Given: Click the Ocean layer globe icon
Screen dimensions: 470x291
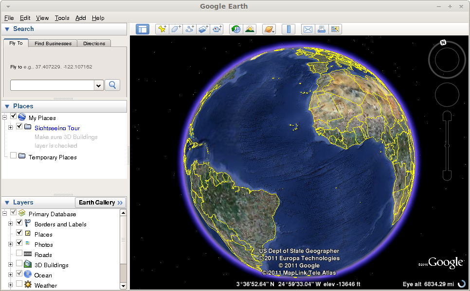Looking at the screenshot, I should pos(28,274).
